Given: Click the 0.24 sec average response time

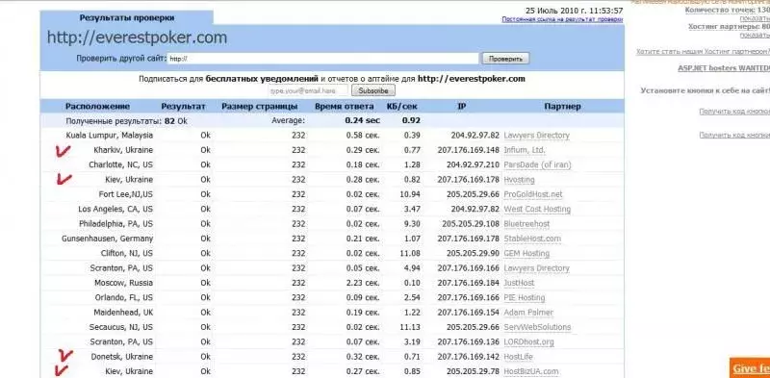Looking at the screenshot, I should coord(363,120).
